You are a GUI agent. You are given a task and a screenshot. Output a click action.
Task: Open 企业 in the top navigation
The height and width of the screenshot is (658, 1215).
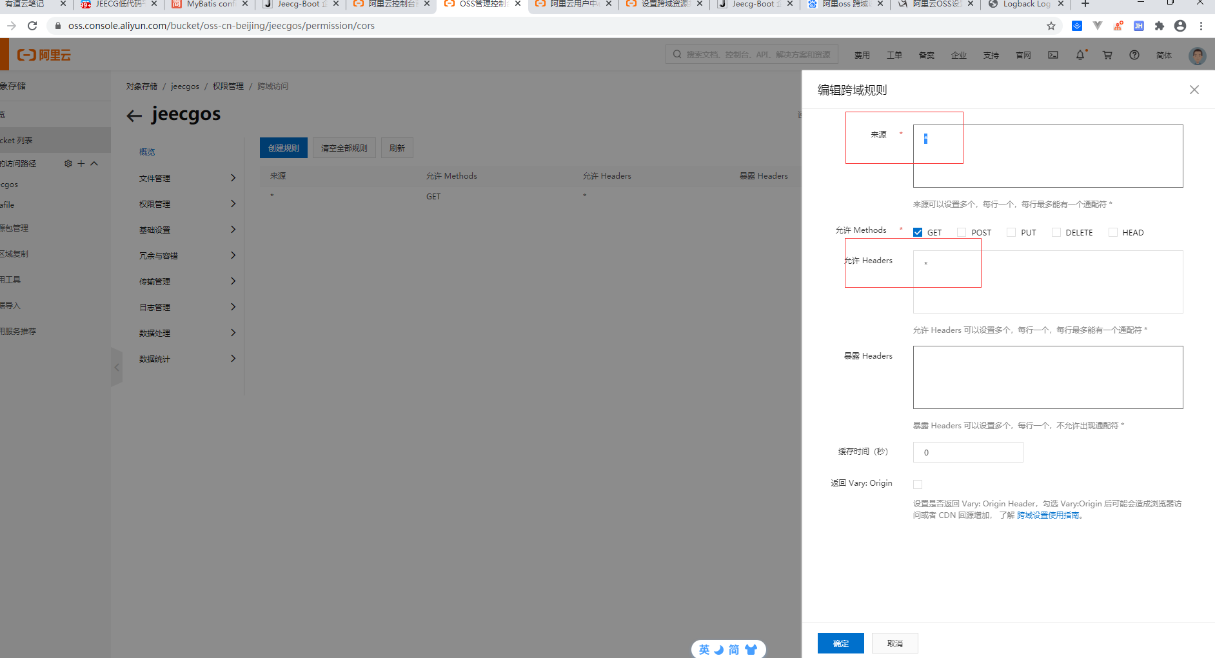(959, 55)
